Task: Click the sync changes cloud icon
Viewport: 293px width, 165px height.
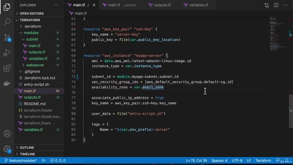Action: 43,160
